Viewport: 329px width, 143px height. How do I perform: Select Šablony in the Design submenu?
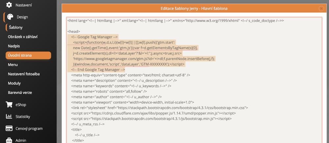[x=16, y=27]
